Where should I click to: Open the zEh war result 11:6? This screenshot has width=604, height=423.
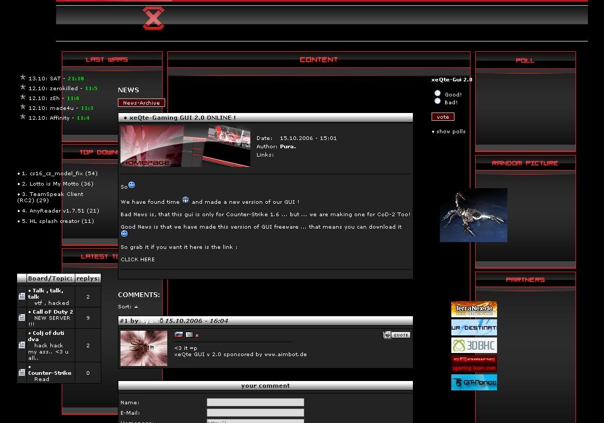click(x=73, y=98)
